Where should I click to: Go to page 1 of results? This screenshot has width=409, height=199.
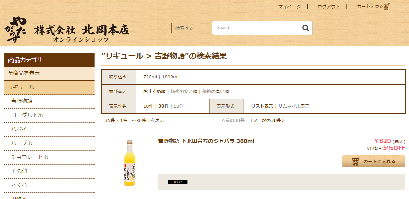coord(251,120)
